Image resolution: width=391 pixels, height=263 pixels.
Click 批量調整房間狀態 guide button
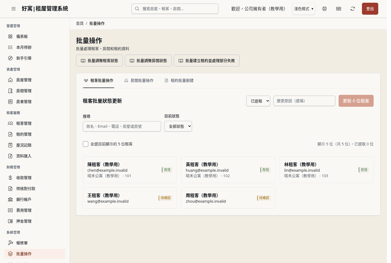pyautogui.click(x=148, y=61)
